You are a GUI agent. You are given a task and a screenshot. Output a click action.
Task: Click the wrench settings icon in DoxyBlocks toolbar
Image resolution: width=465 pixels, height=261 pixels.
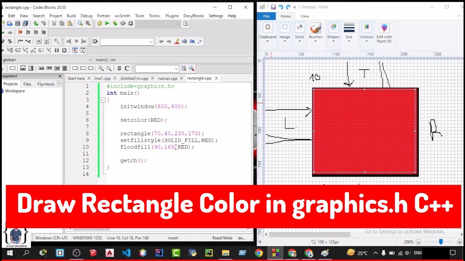(57, 41)
